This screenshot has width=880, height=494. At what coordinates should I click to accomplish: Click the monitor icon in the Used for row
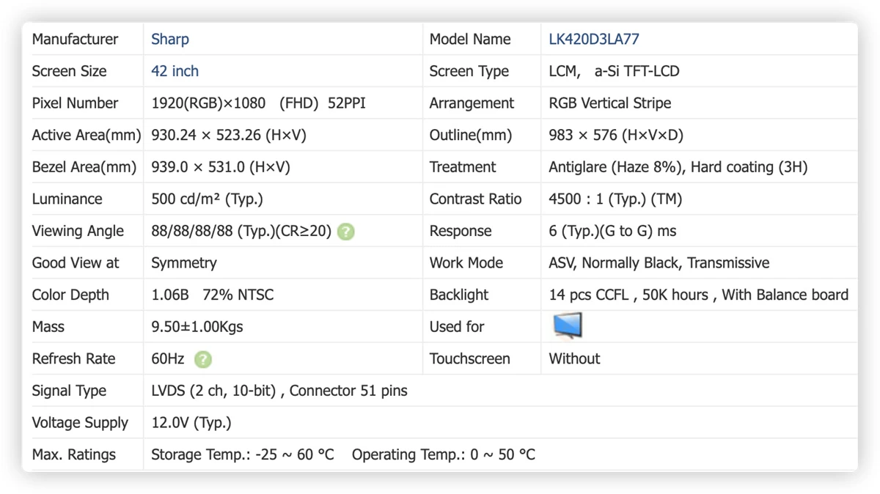click(x=568, y=325)
